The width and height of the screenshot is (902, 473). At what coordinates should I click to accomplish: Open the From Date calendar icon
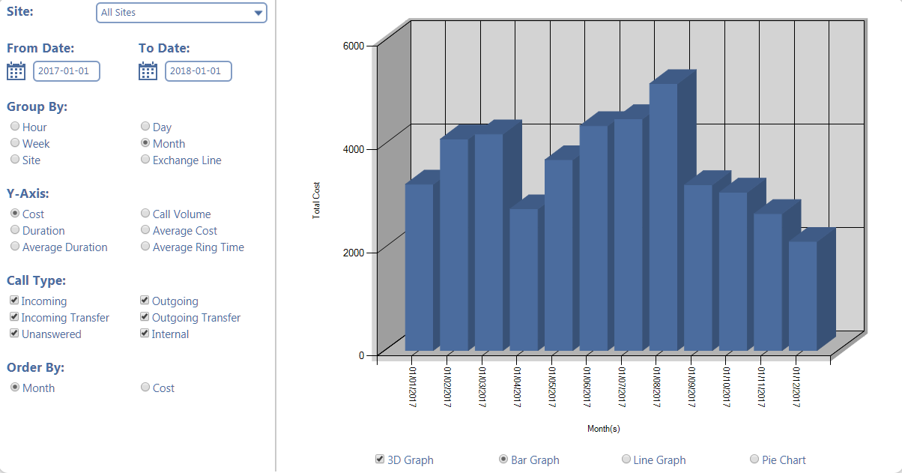16,71
